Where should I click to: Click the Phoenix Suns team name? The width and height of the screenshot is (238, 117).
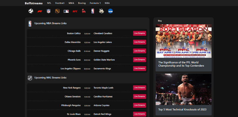pos(74,60)
